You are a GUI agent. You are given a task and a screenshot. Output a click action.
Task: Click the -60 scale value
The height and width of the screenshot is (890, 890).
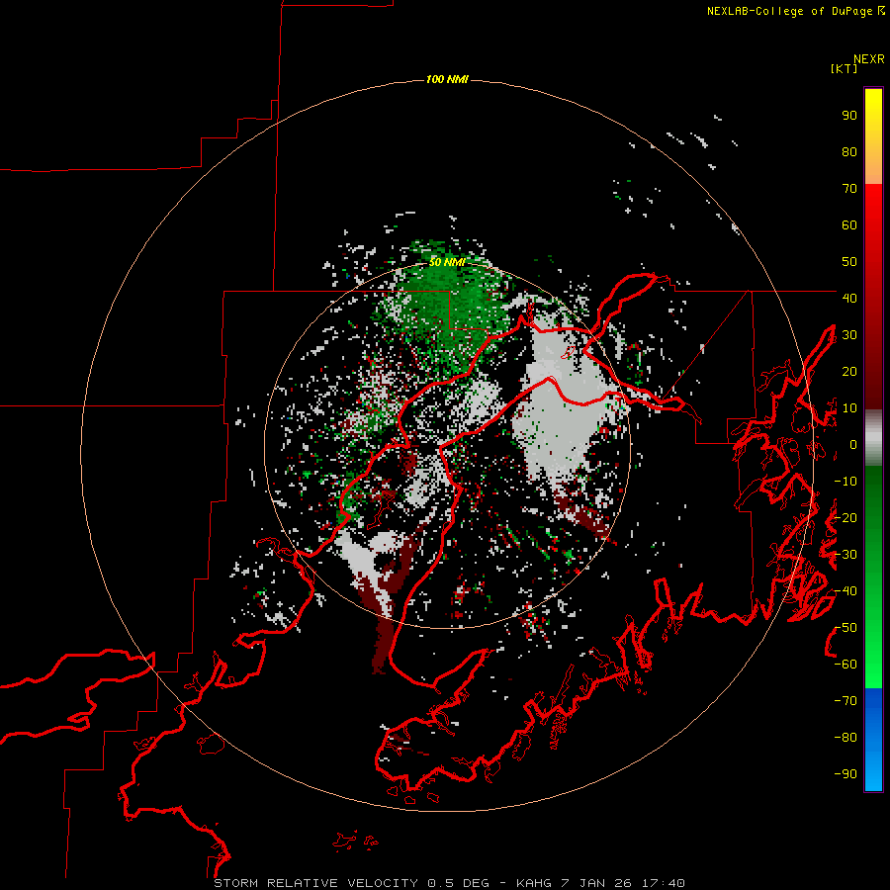(x=845, y=665)
